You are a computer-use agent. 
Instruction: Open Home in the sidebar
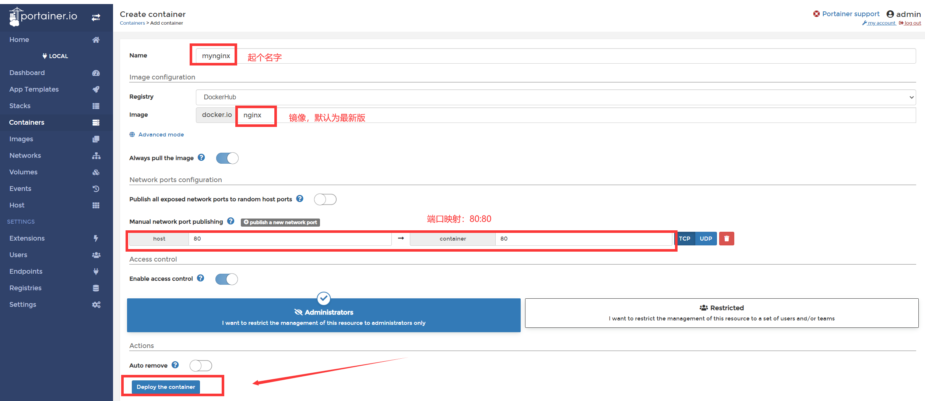(x=19, y=40)
